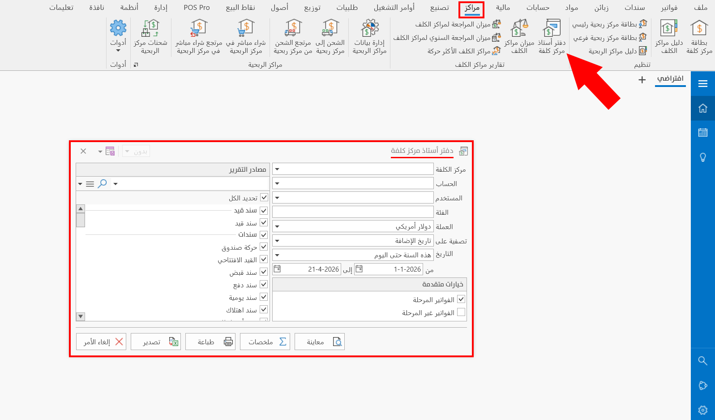This screenshot has height=420, width=715.
Task: Uncheck الفواتير المرحلة option
Action: [461, 299]
